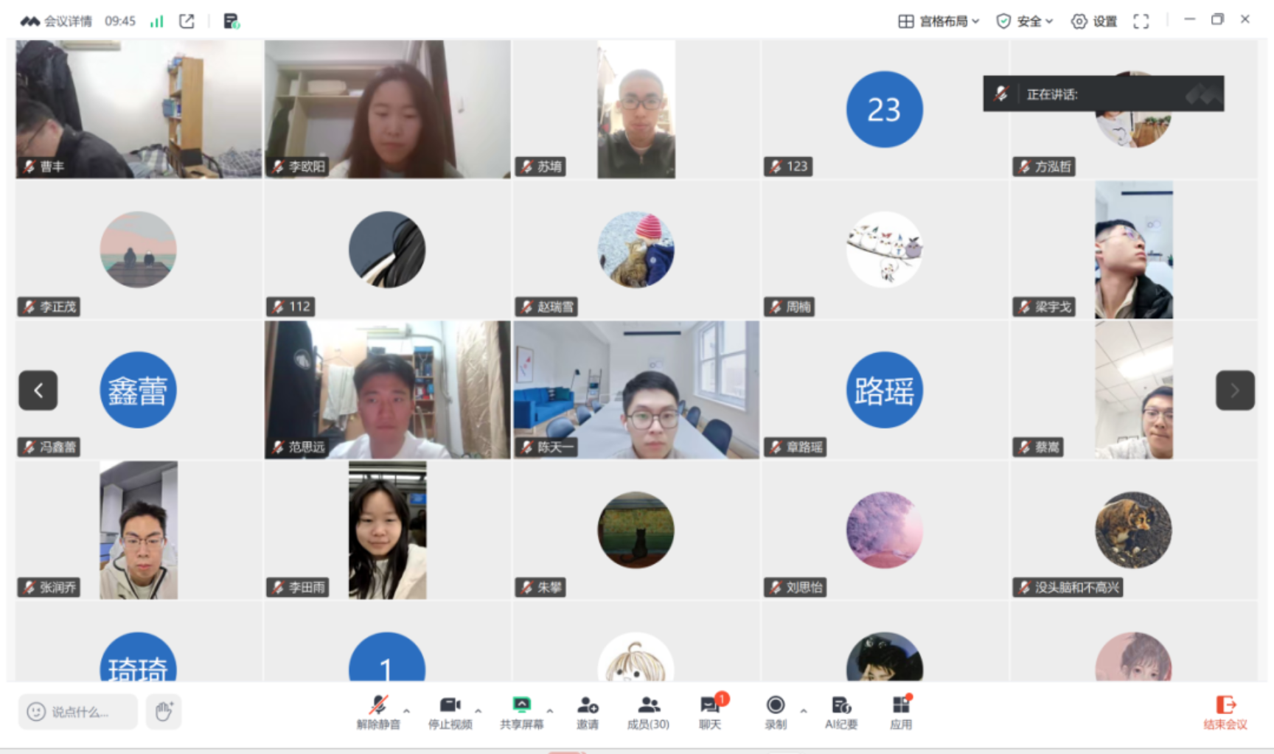This screenshot has width=1274, height=754.
Task: Open AI纪要 meeting notes
Action: click(x=840, y=712)
